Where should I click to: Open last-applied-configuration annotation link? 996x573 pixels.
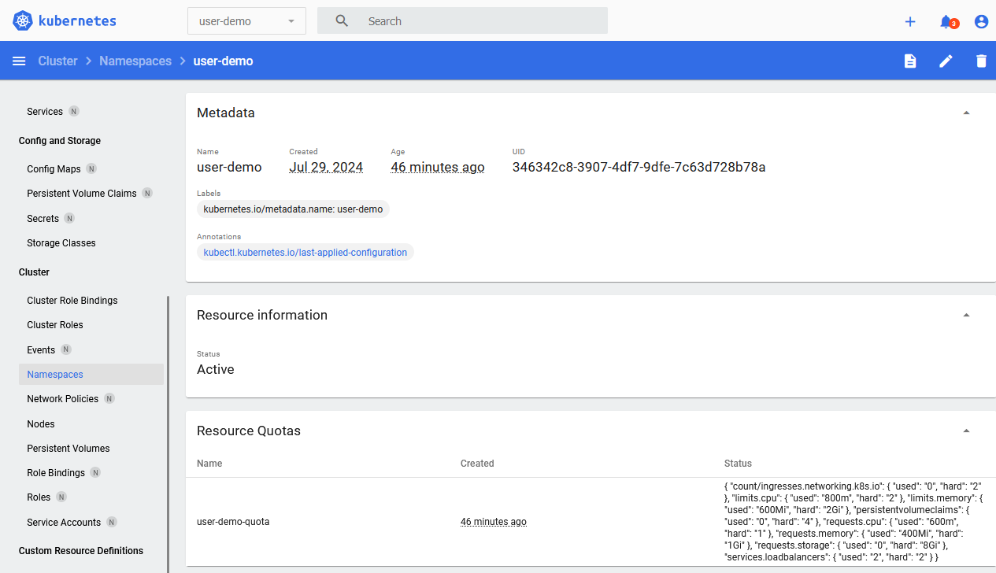(305, 253)
